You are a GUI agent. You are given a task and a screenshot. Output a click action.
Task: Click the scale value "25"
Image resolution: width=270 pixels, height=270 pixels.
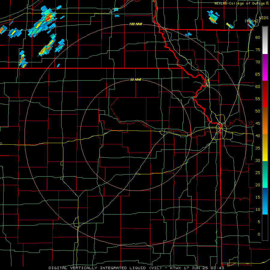point(258,173)
